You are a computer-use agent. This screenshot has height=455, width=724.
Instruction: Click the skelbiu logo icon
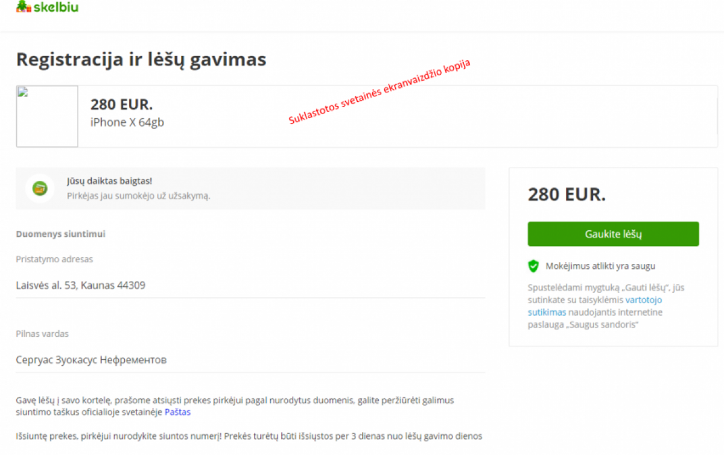pyautogui.click(x=24, y=7)
